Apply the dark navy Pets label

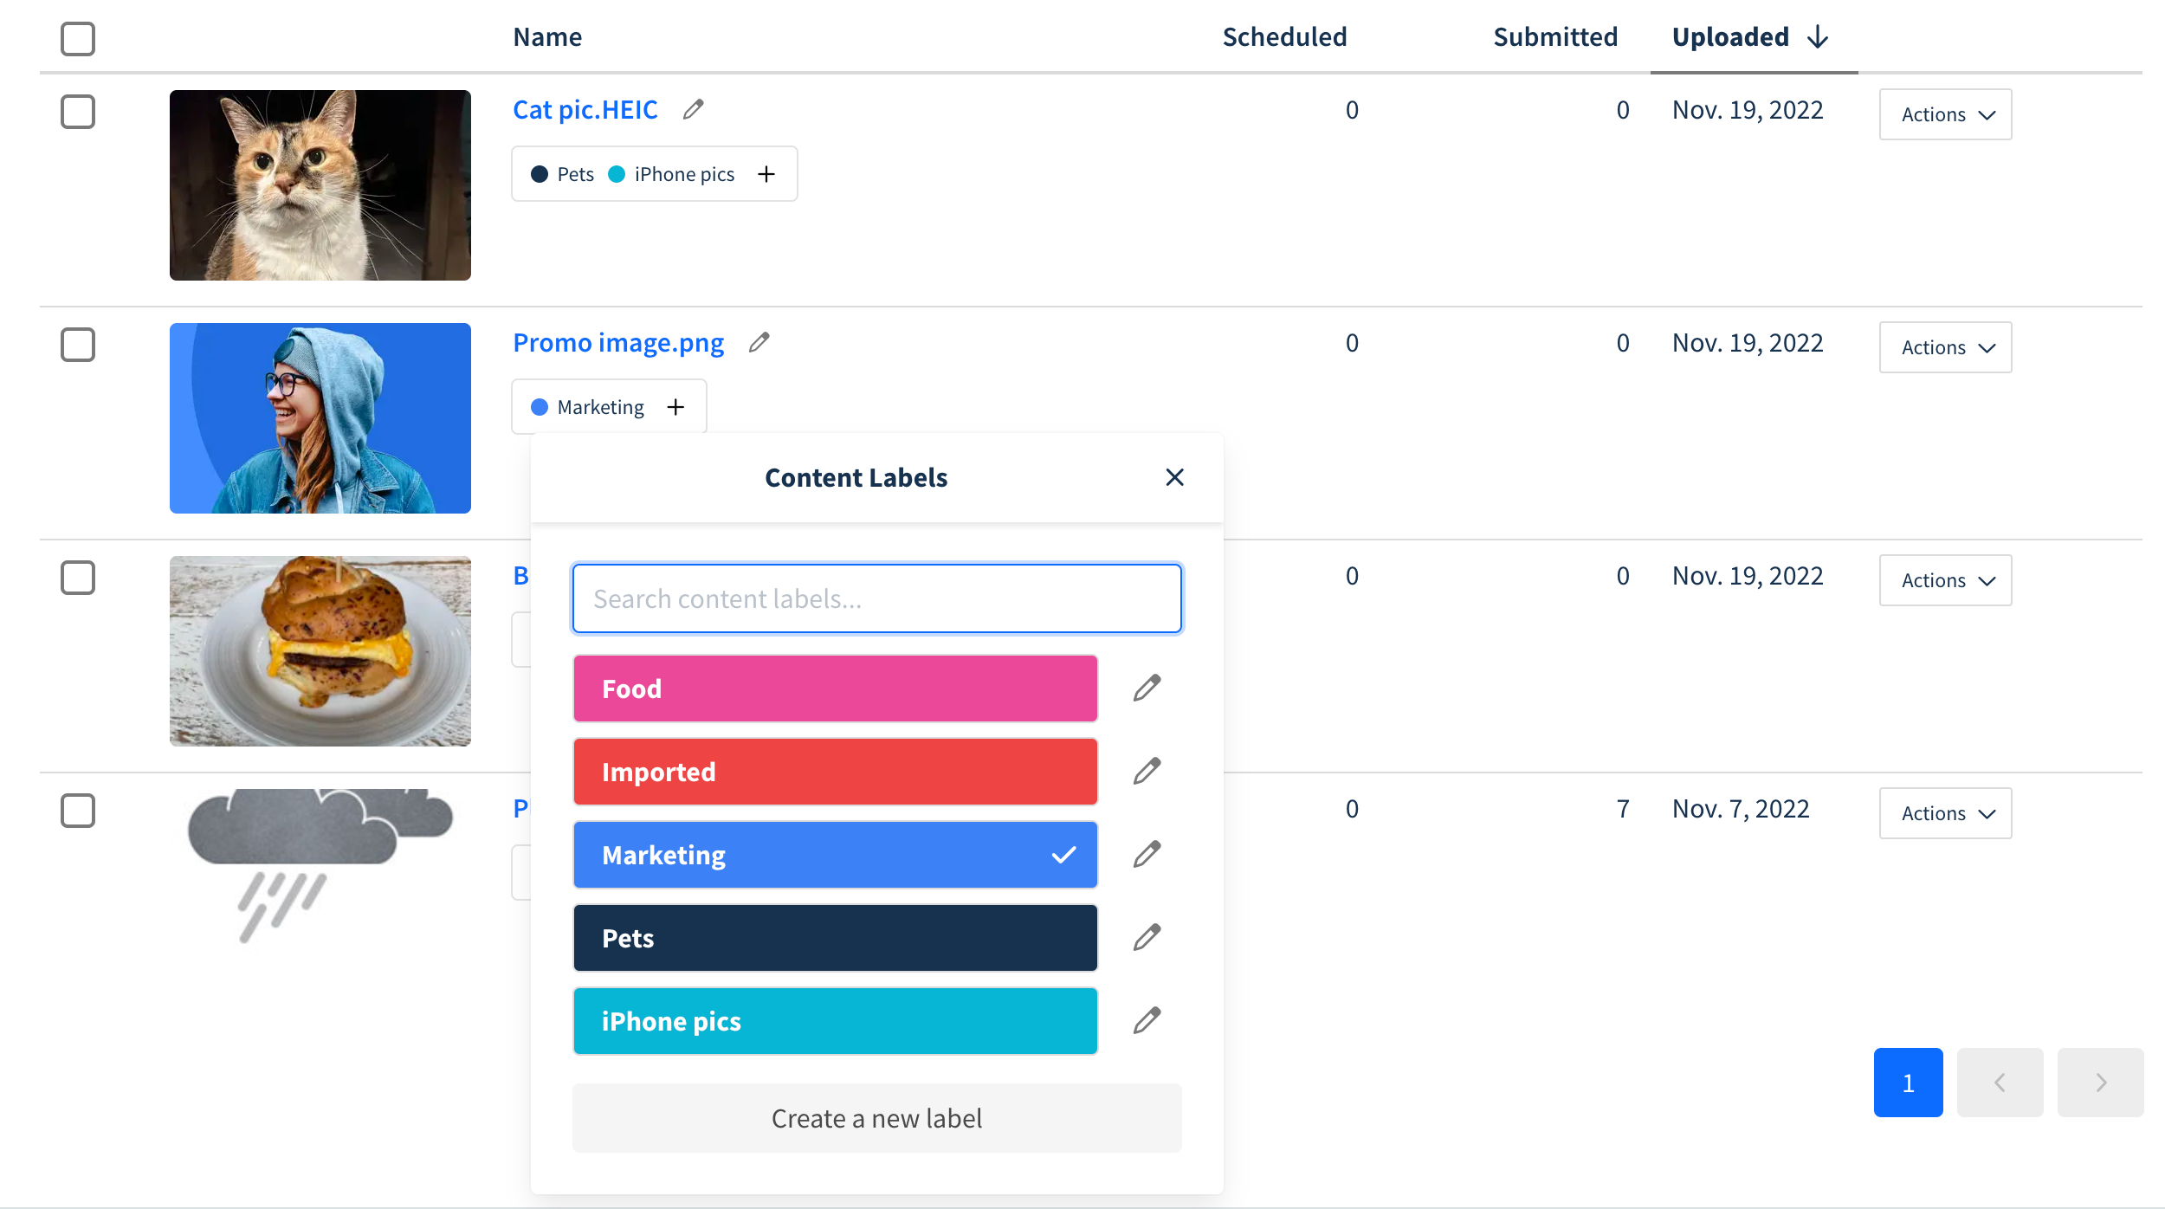coord(835,938)
